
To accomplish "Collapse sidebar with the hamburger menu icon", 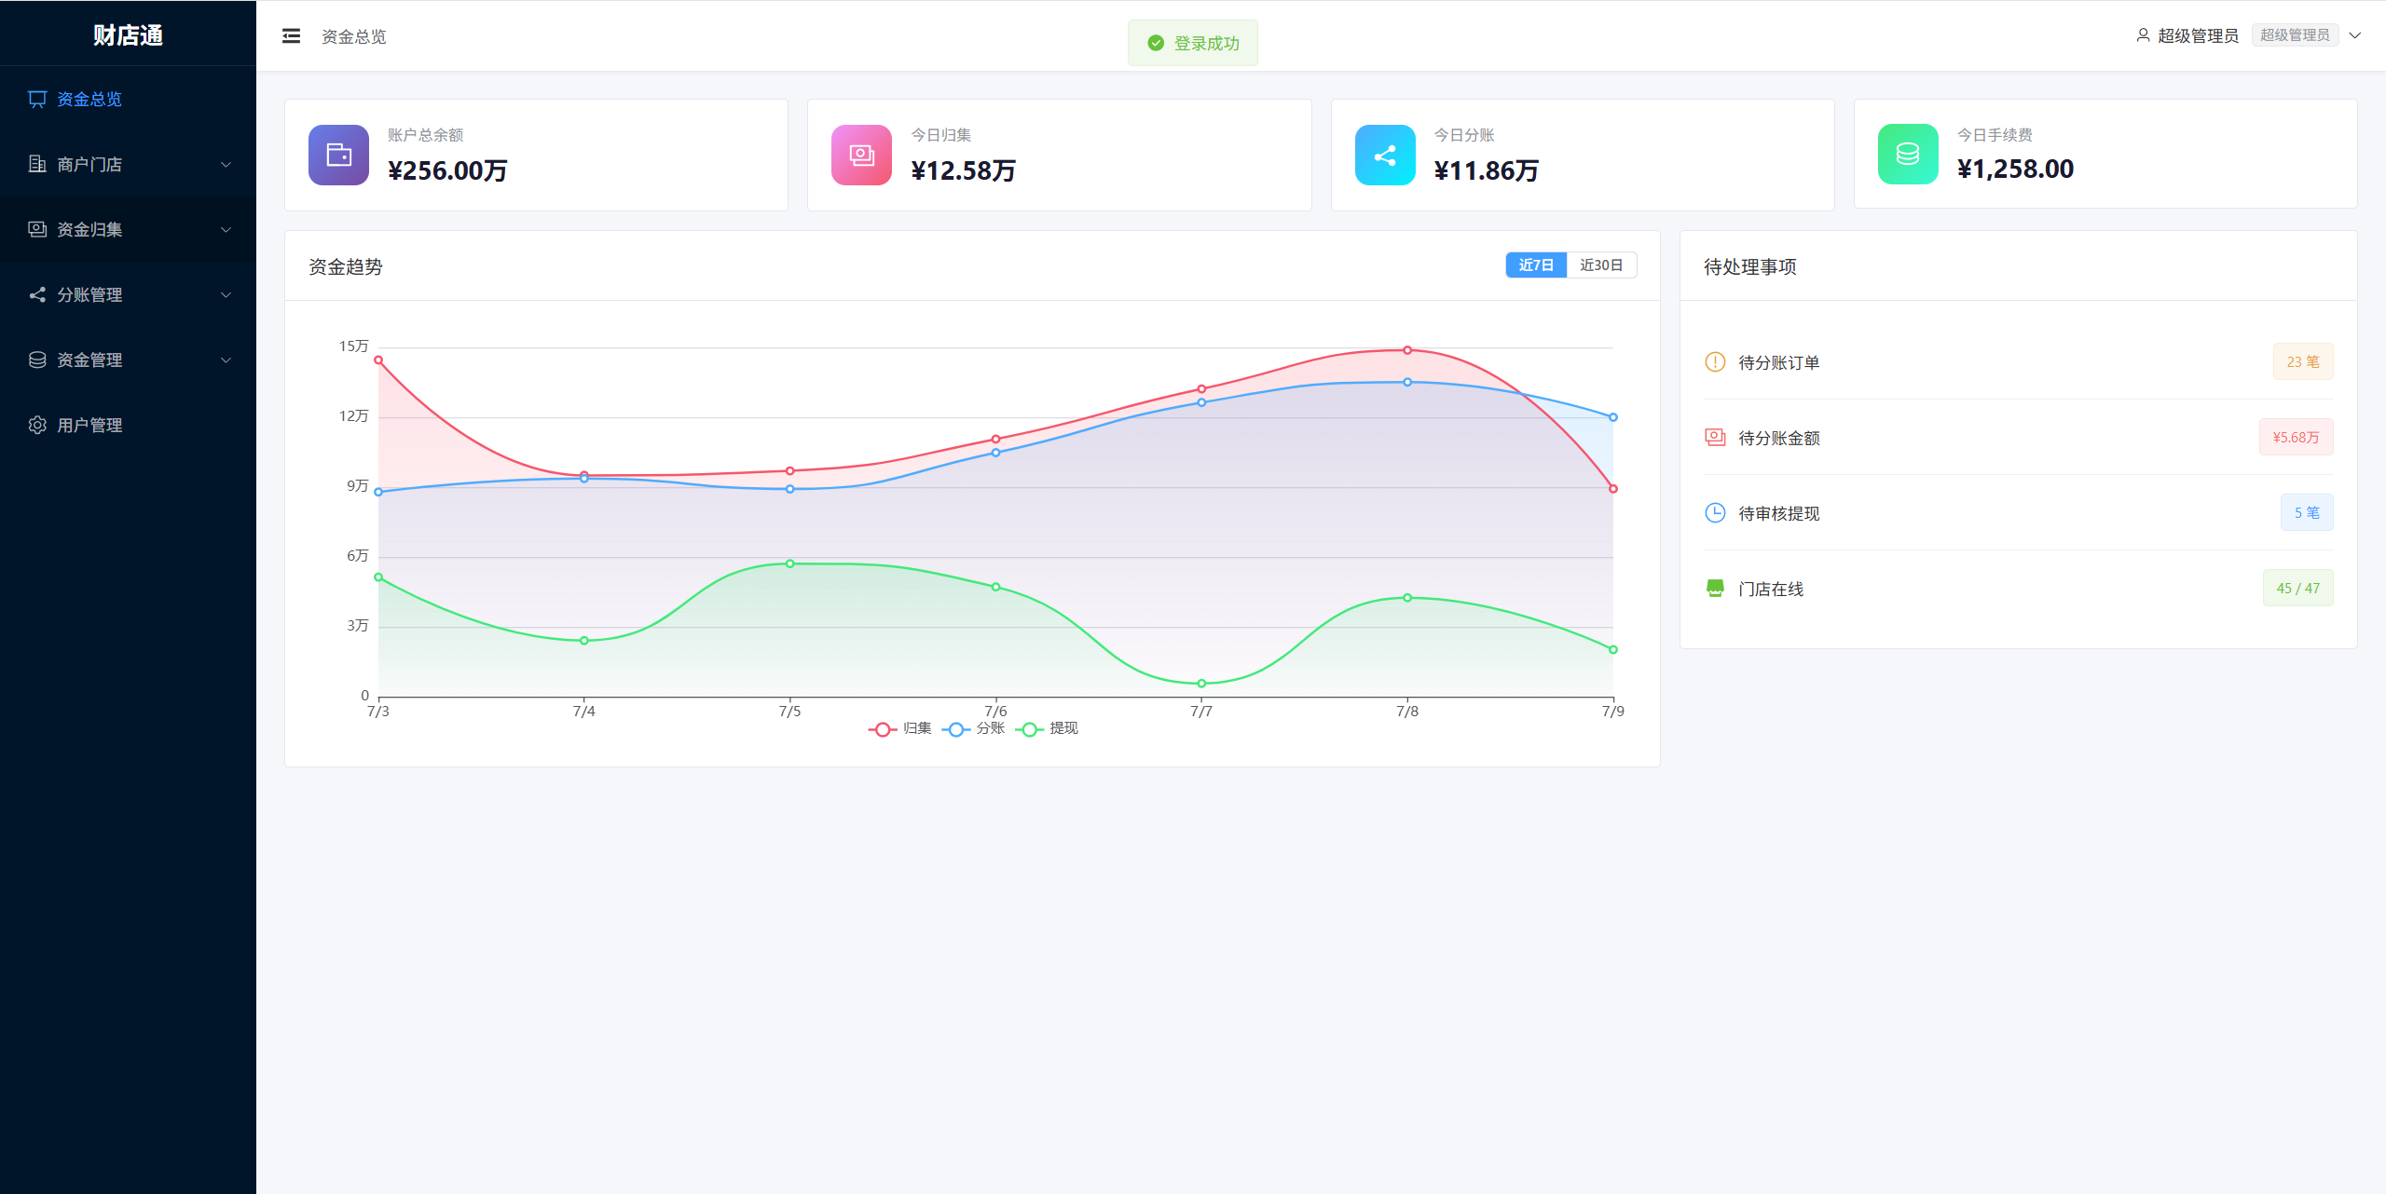I will point(291,36).
